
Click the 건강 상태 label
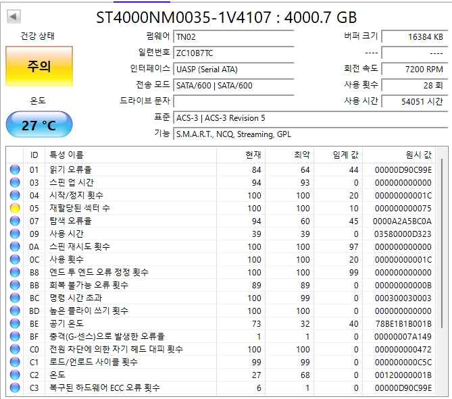coord(37,36)
